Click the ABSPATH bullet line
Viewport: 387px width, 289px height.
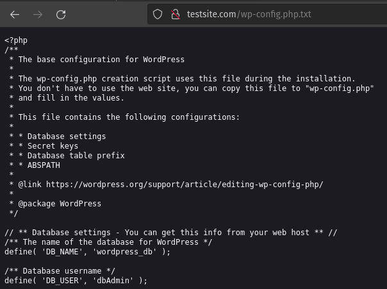coord(44,165)
